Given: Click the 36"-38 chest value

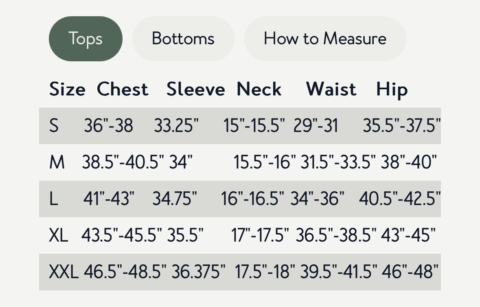Looking at the screenshot, I should point(108,125).
